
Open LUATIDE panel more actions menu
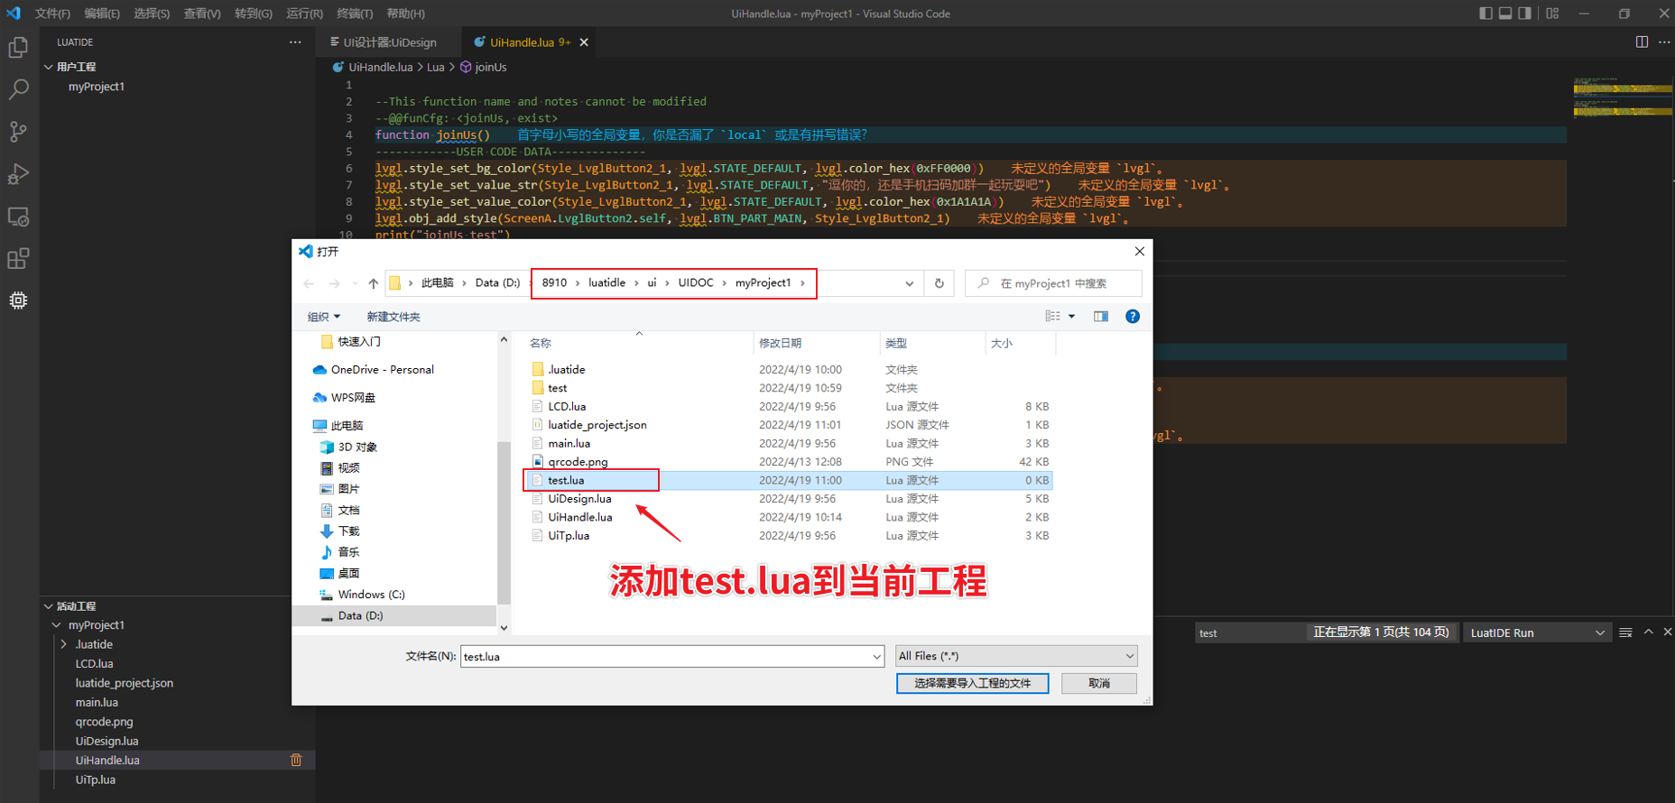point(295,42)
